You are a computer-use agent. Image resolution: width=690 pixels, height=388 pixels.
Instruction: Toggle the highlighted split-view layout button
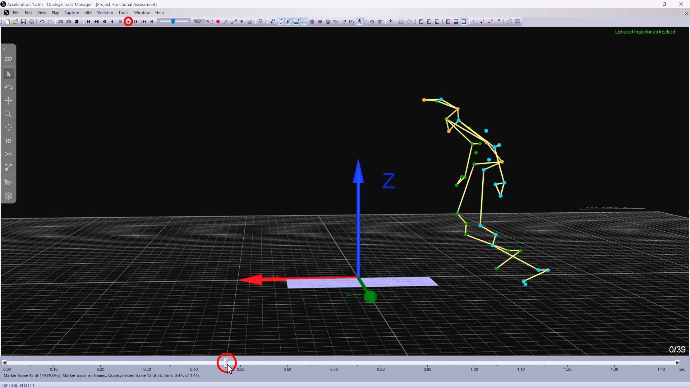(x=464, y=21)
